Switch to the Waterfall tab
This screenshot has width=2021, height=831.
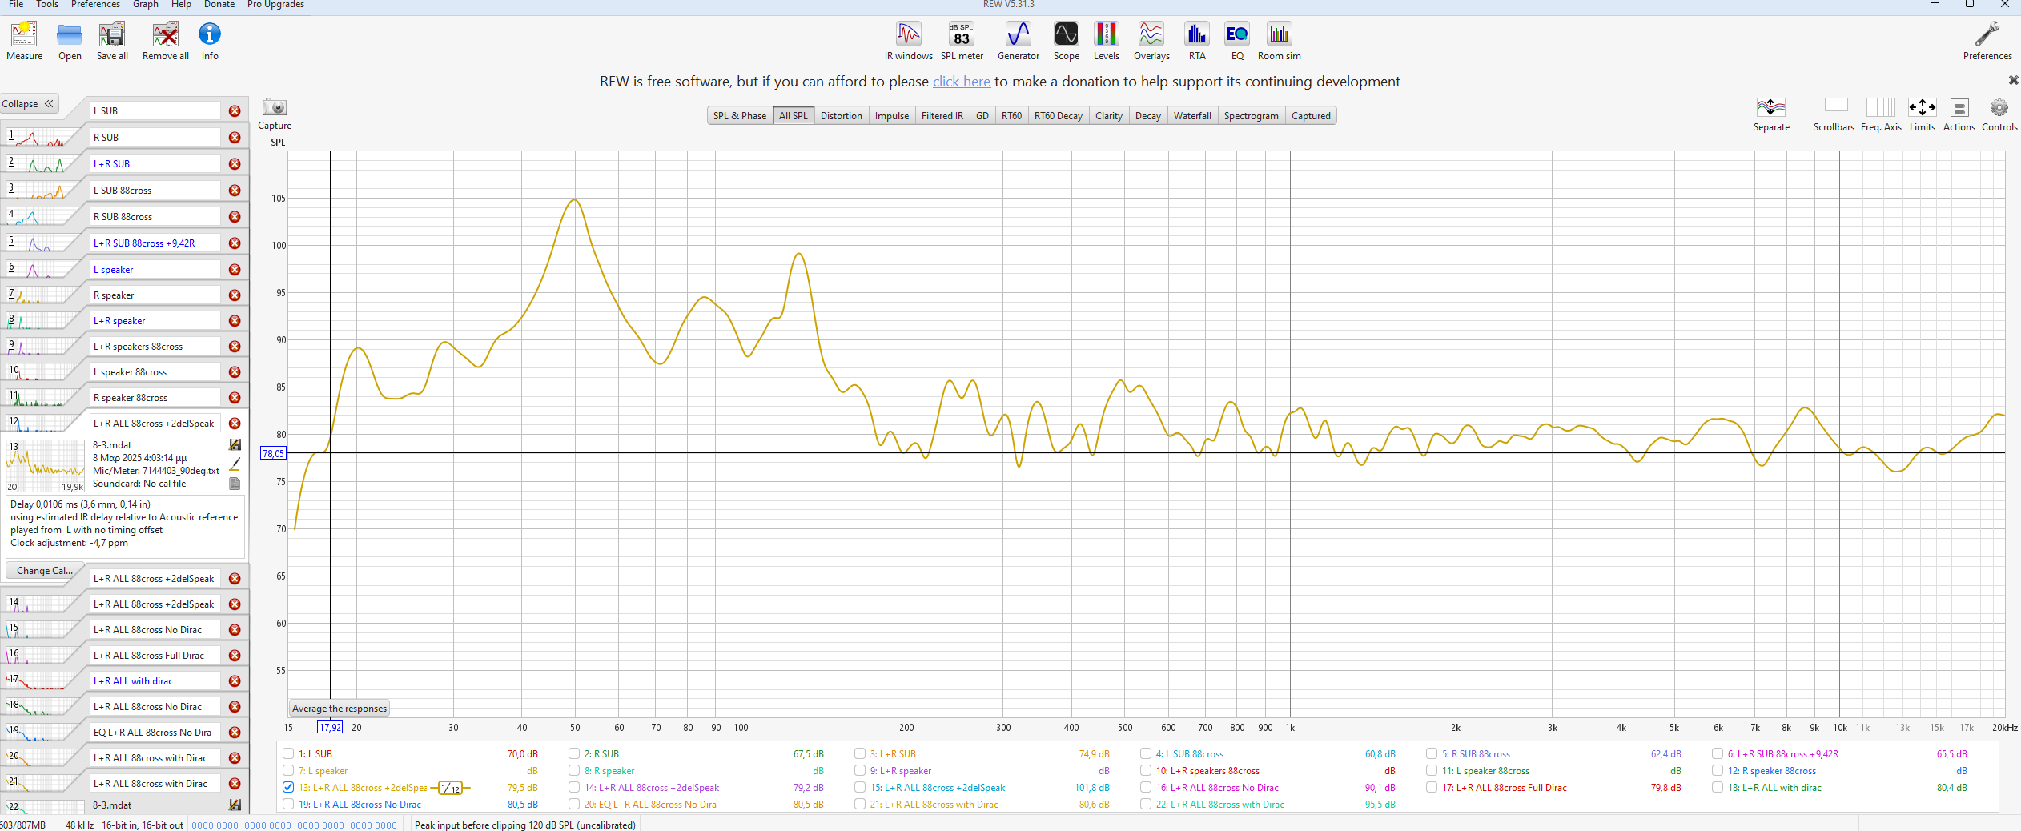(1191, 116)
